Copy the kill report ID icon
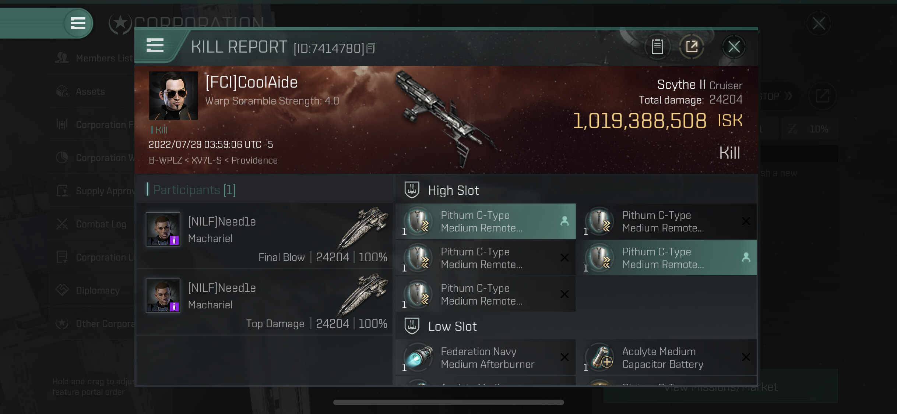This screenshot has height=414, width=897. point(371,48)
